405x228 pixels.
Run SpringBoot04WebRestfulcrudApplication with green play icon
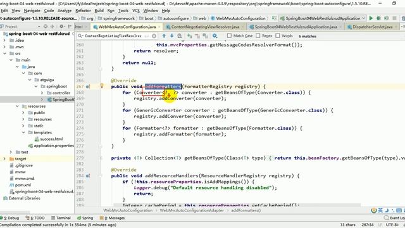tap(371, 18)
